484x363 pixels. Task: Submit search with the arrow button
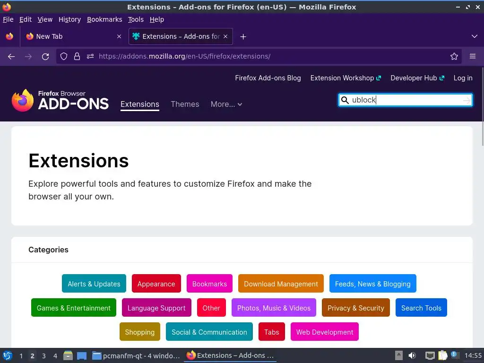[x=467, y=100]
